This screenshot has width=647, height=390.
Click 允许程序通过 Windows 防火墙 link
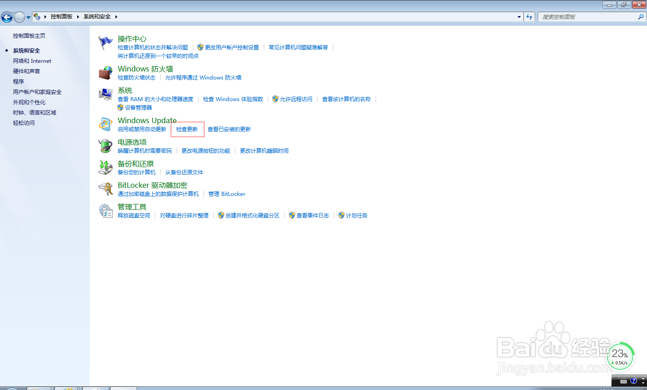click(203, 77)
